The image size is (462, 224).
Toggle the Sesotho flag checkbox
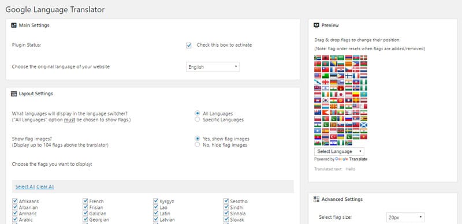[226, 201]
